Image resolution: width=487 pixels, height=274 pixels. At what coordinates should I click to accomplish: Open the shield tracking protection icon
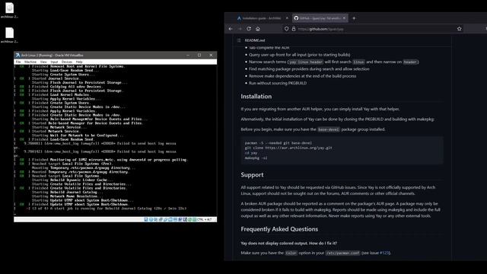click(x=286, y=29)
